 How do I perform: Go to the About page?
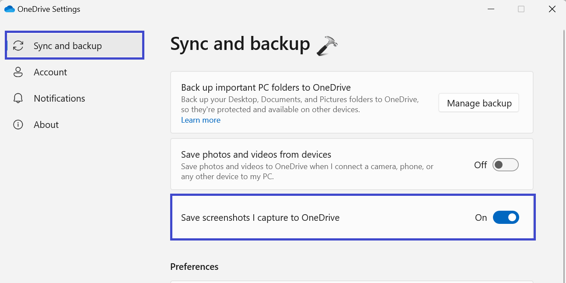[46, 125]
